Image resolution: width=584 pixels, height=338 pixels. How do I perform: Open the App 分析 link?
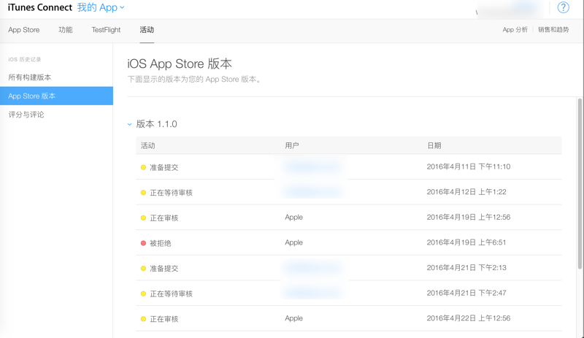point(515,30)
